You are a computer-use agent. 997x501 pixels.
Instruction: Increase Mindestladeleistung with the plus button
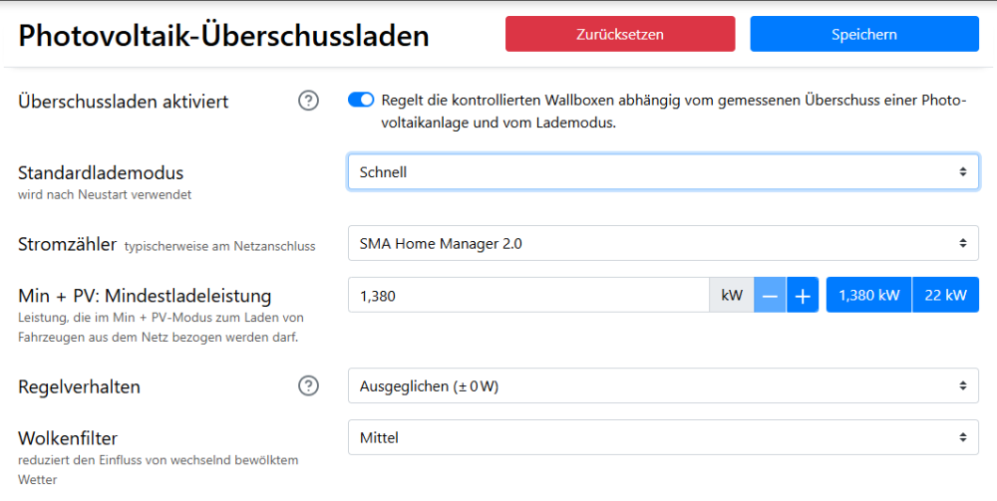pos(802,295)
